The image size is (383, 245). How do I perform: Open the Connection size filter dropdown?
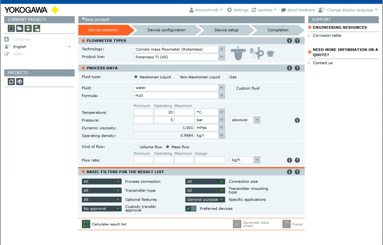pyautogui.click(x=205, y=182)
